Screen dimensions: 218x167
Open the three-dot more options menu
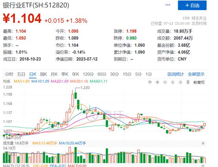168,5
